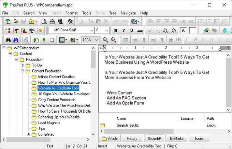This screenshot has width=232, height=149.
Task: Switch to the BkMarks tab
Action: pos(177,138)
